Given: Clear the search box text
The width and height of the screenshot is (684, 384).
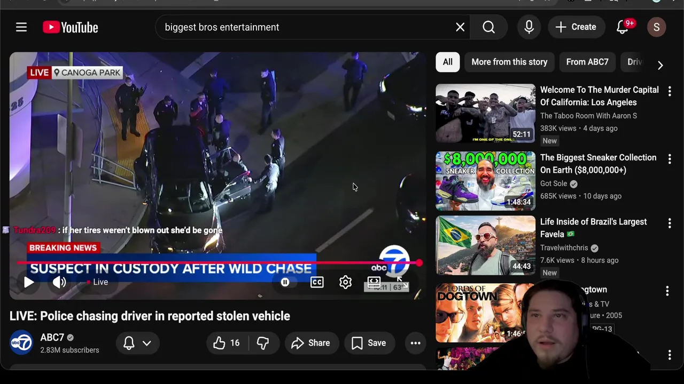Looking at the screenshot, I should pos(460,27).
